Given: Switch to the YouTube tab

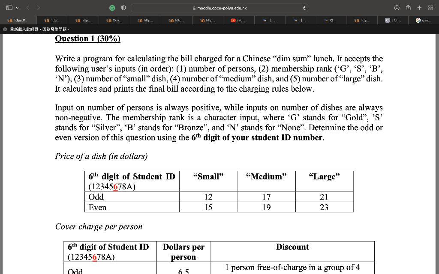Looking at the screenshot, I should [x=238, y=19].
